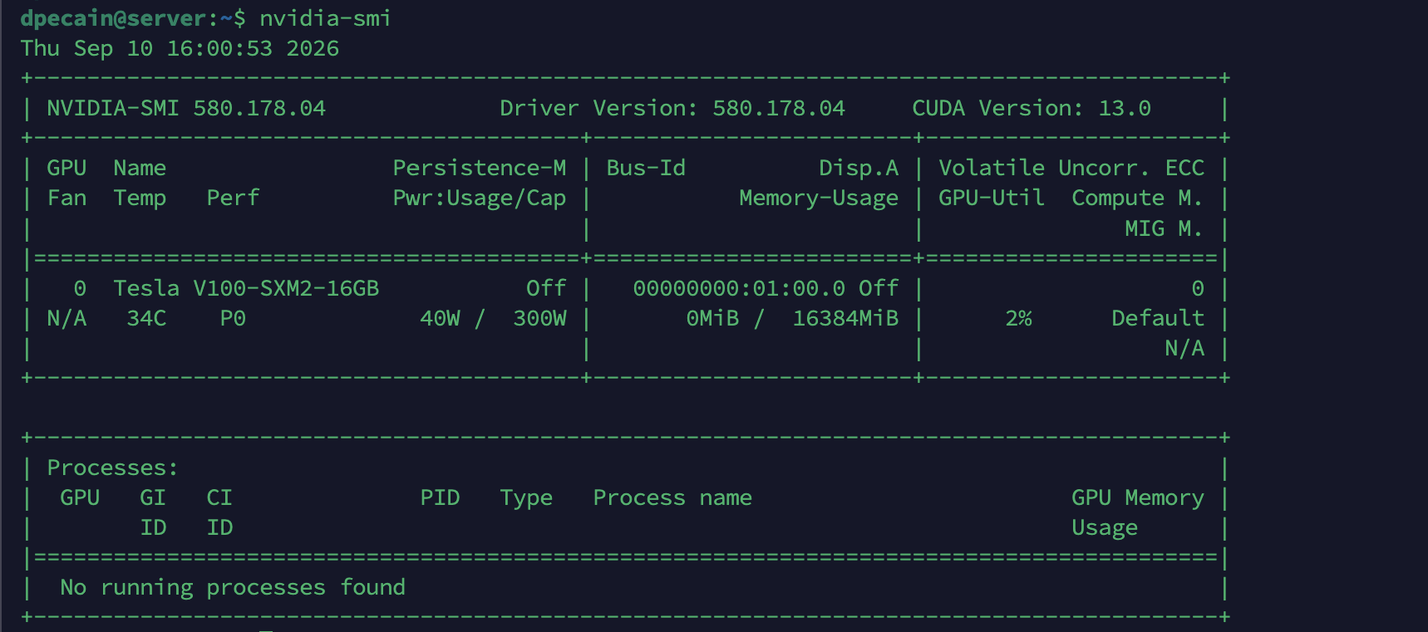Click the 40W power usage value
1428x632 pixels.
tap(440, 318)
